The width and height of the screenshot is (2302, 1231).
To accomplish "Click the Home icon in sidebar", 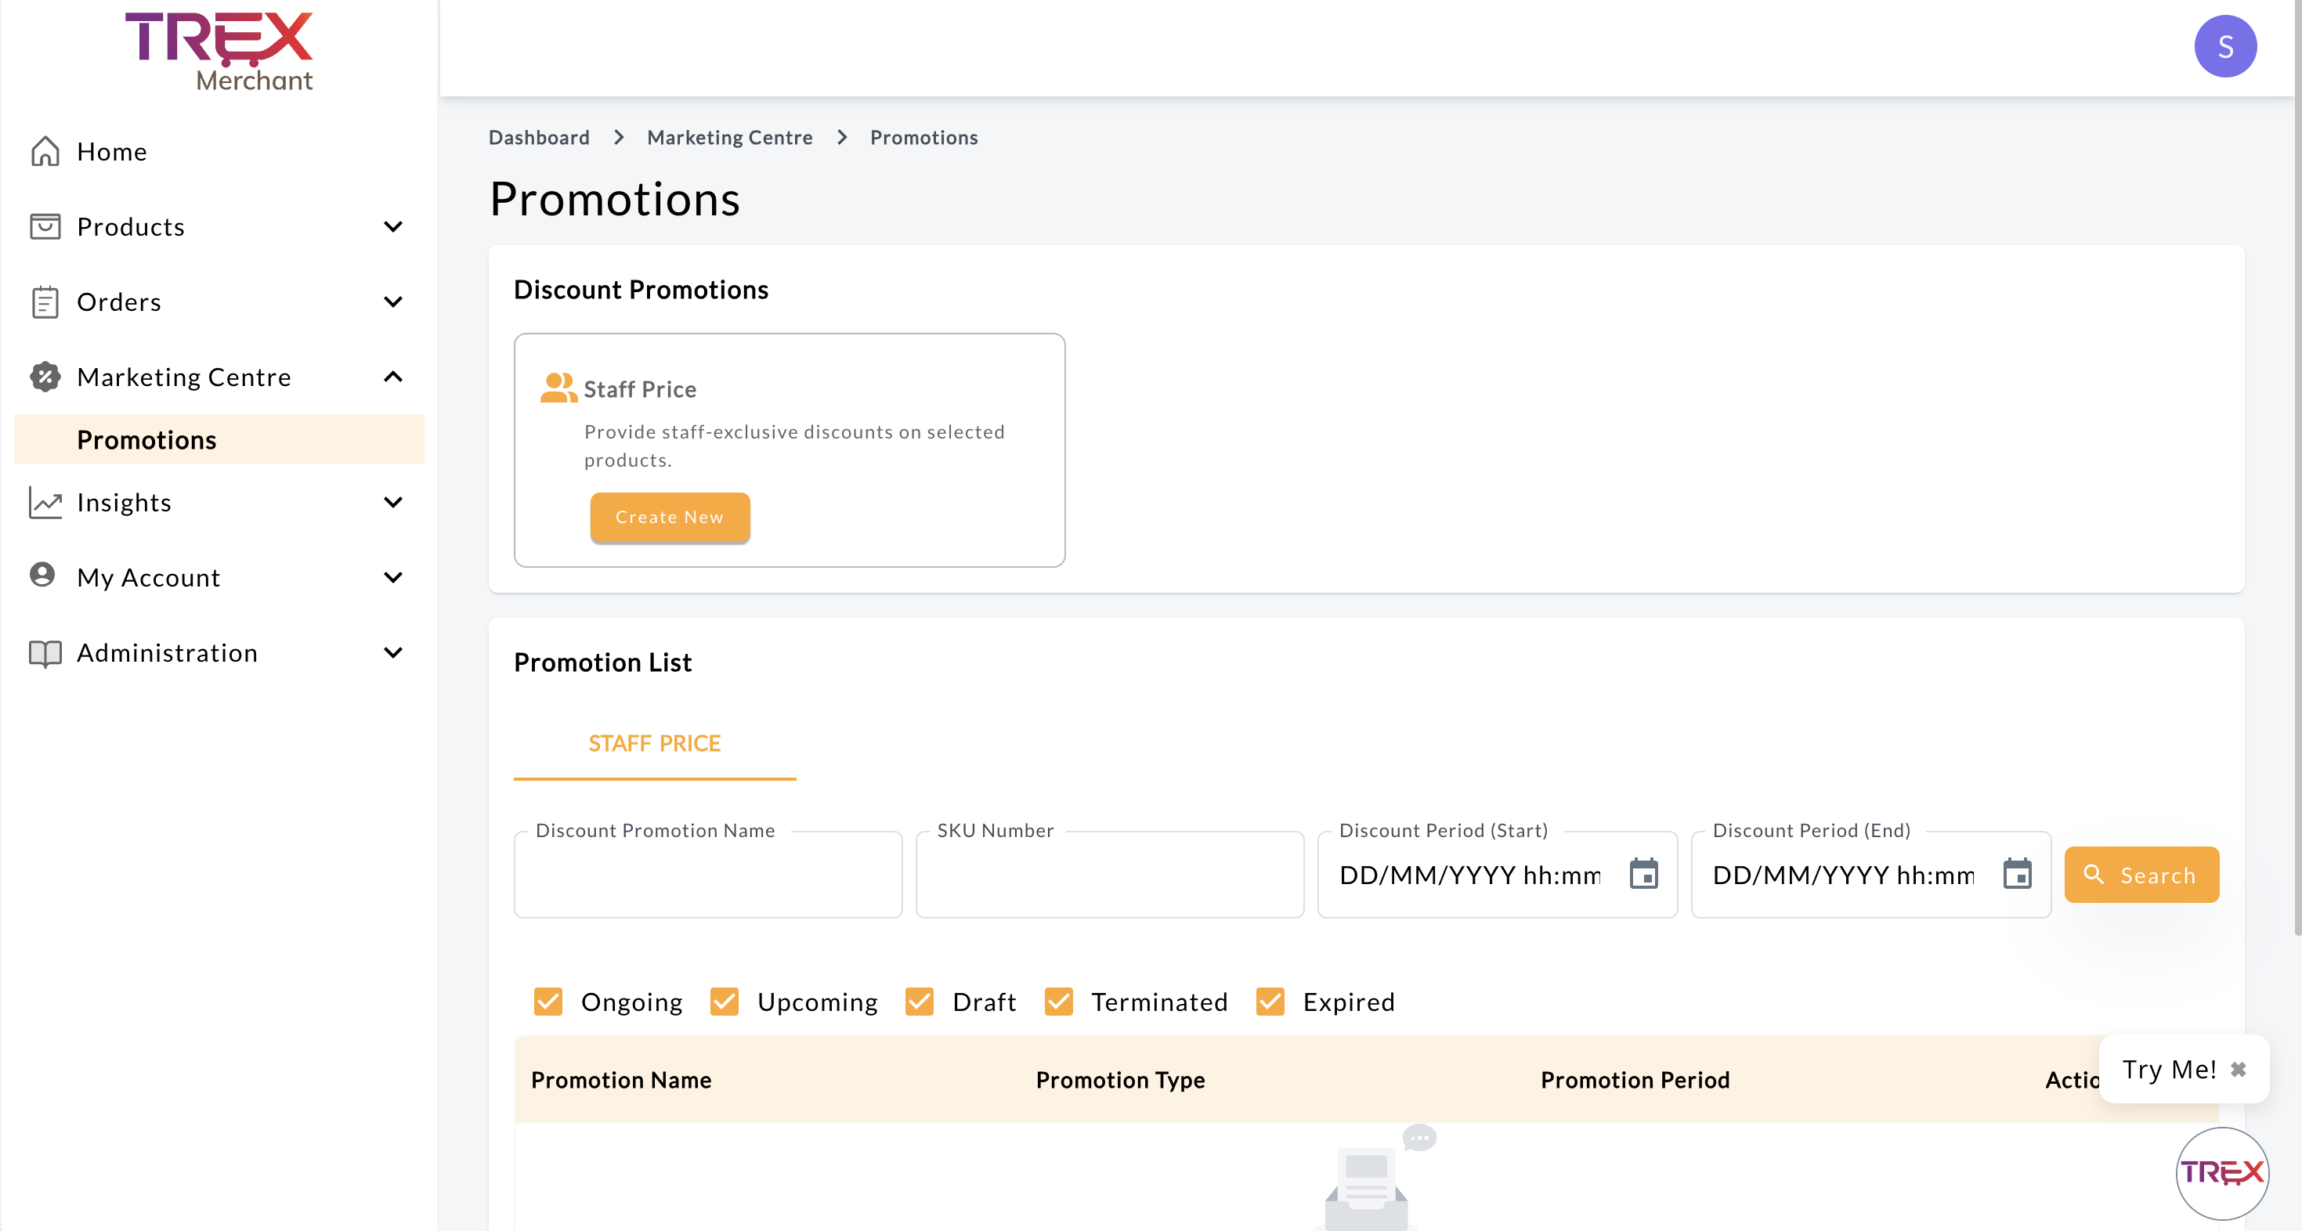I will pyautogui.click(x=44, y=151).
